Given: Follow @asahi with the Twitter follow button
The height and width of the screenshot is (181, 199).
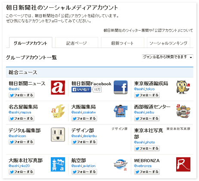Looking at the screenshot, I should (x=22, y=95).
